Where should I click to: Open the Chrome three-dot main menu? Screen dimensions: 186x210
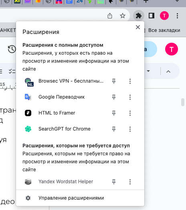[x=177, y=16]
